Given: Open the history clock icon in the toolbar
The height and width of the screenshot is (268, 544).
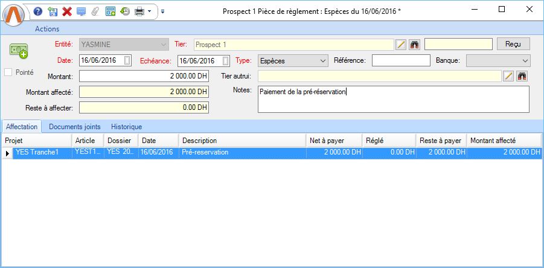Looking at the screenshot, I should [x=125, y=11].
